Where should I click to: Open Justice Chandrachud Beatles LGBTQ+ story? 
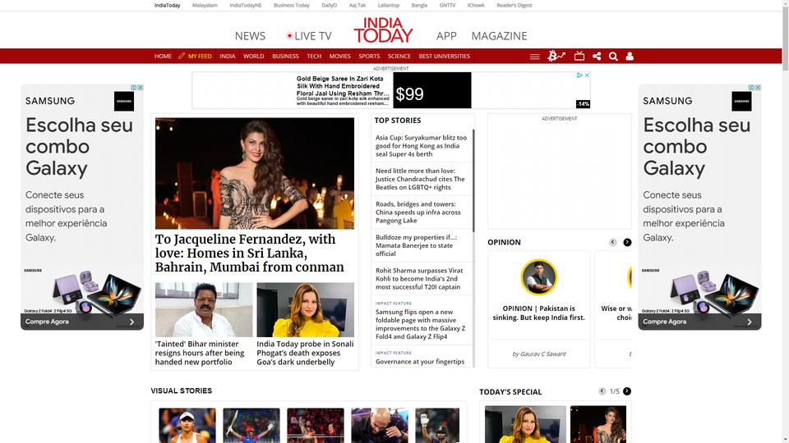[x=420, y=179]
